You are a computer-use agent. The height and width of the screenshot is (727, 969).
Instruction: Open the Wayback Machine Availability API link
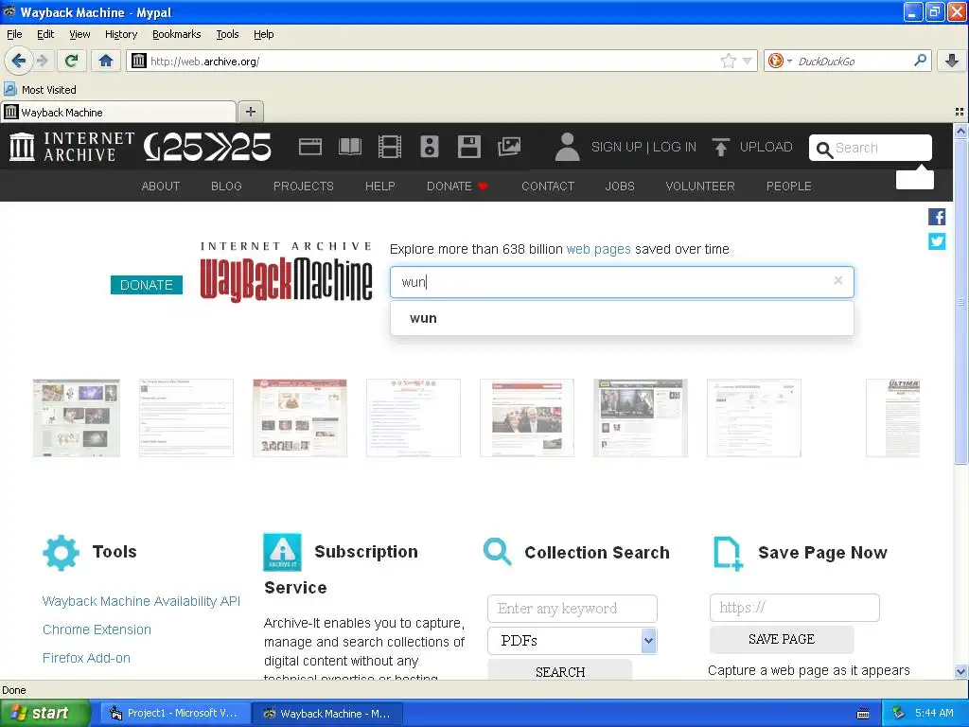[x=141, y=601]
